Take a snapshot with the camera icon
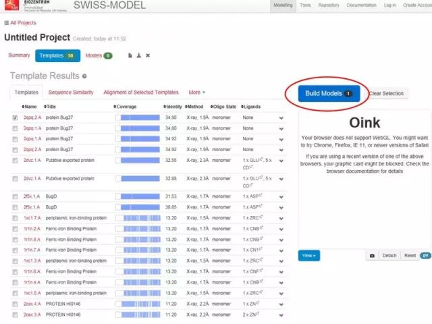Image resolution: width=432 pixels, height=324 pixels. [372, 256]
